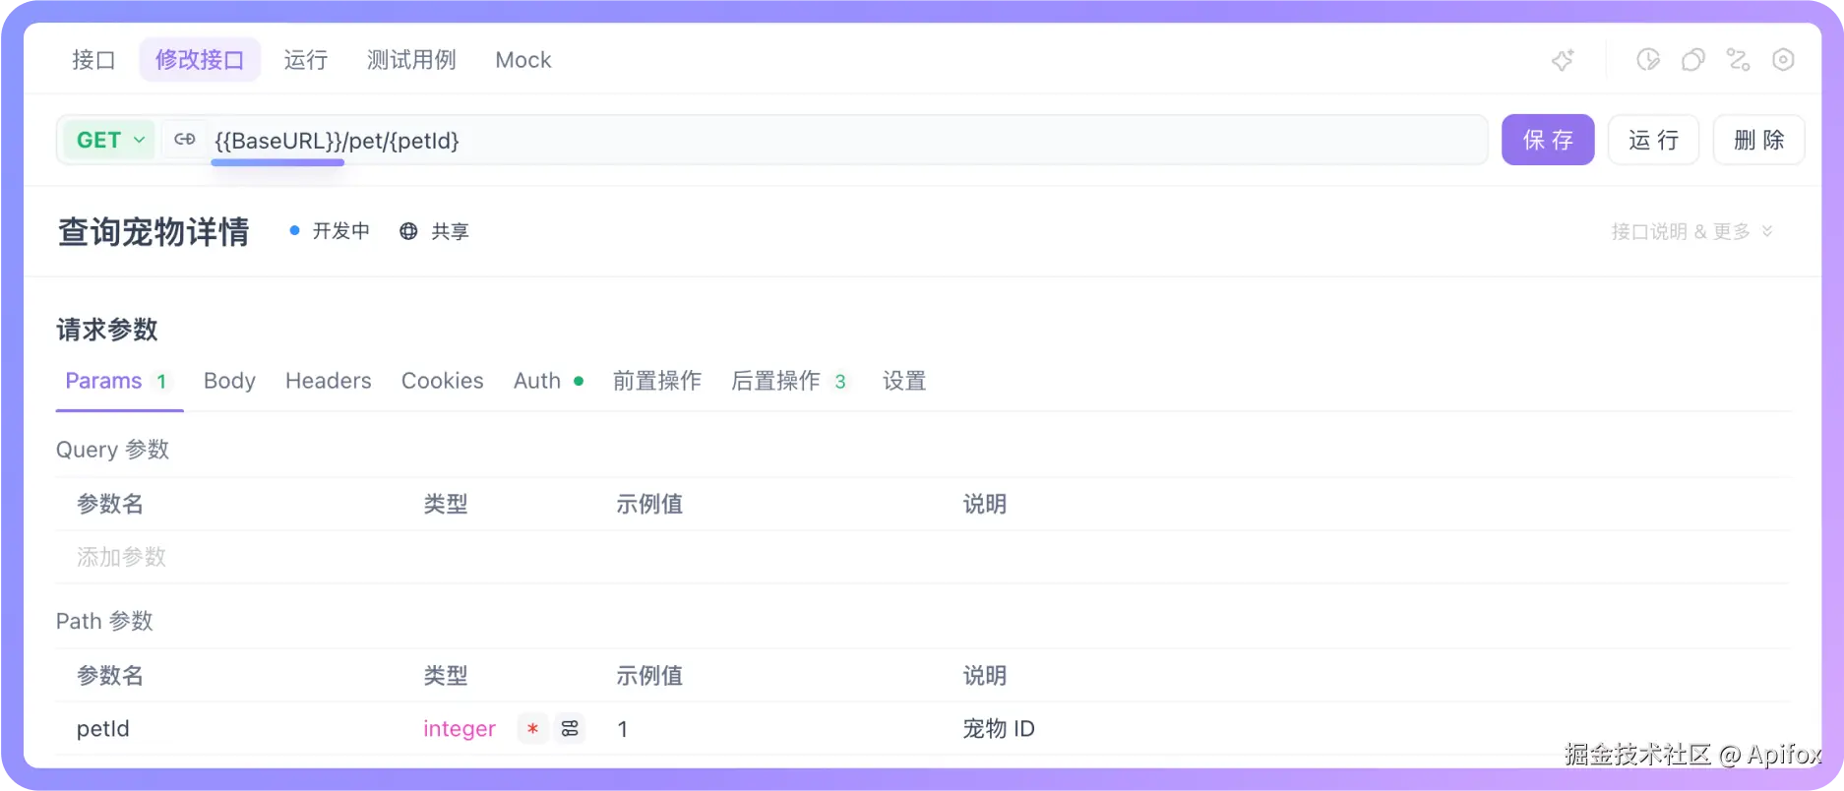Change the 开发中 status selector
The image size is (1844, 791).
[x=330, y=231]
